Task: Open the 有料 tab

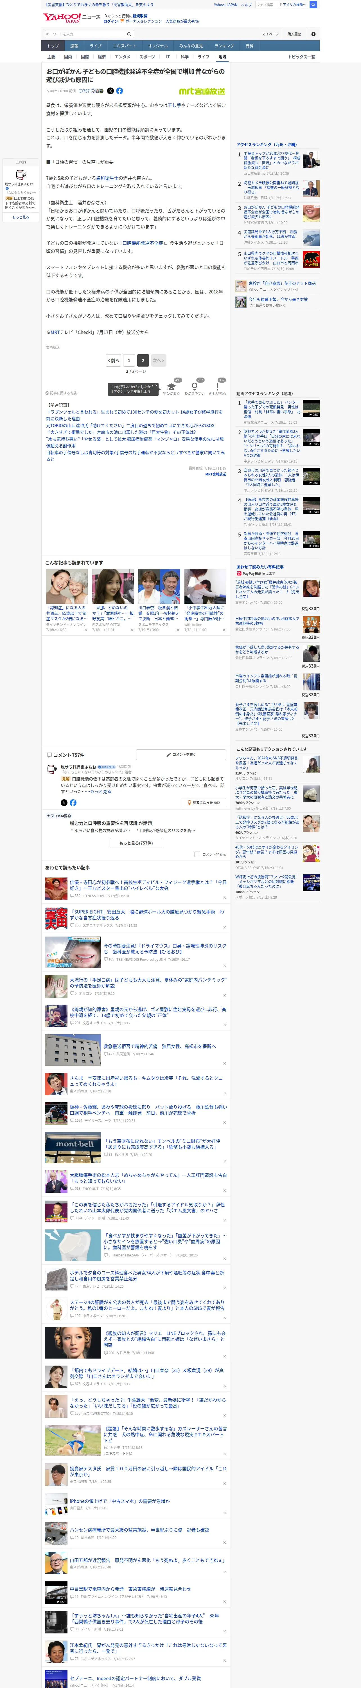Action: pyautogui.click(x=250, y=46)
